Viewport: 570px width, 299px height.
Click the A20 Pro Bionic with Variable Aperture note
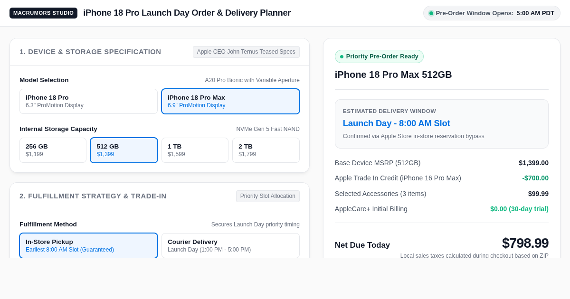point(252,80)
